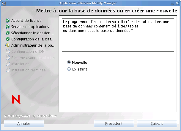Click the InstallAnywhere by Macrovision text
Image resolution: width=181 pixels, height=131 pixels.
(x=31, y=116)
